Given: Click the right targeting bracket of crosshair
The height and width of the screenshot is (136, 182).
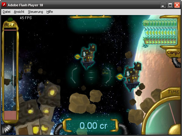Looking at the screenshot, I should pos(108,75).
